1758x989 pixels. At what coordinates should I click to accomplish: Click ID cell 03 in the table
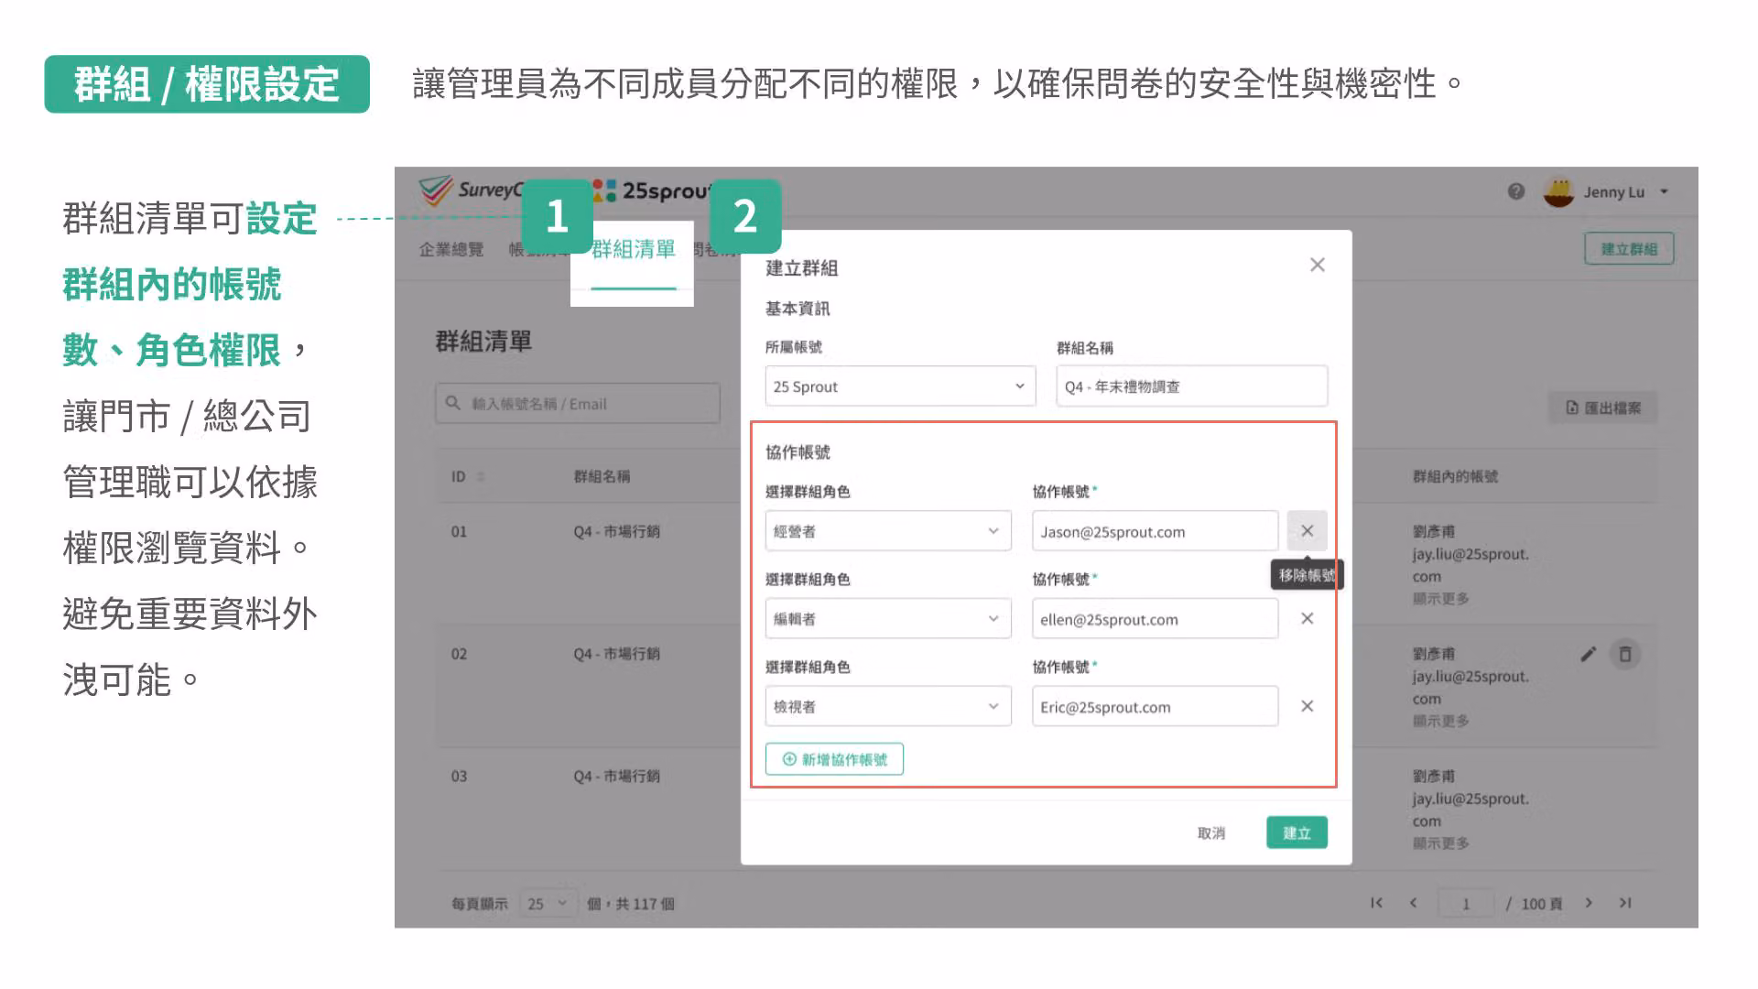click(x=459, y=776)
